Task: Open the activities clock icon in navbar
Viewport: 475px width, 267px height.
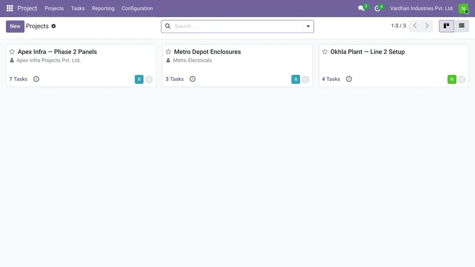Action: click(377, 9)
